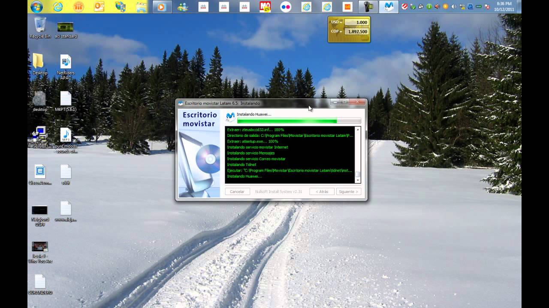This screenshot has height=308, width=549.
Task: Open the M4PT(5.6.1) file icon
Action: point(66,101)
